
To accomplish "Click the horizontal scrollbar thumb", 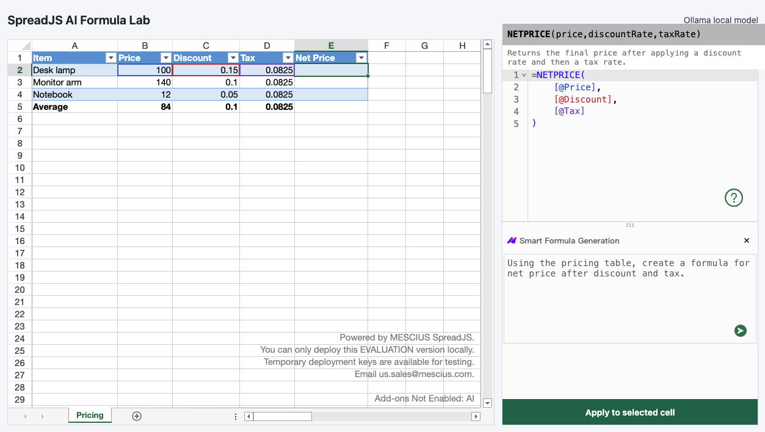I will pyautogui.click(x=282, y=416).
